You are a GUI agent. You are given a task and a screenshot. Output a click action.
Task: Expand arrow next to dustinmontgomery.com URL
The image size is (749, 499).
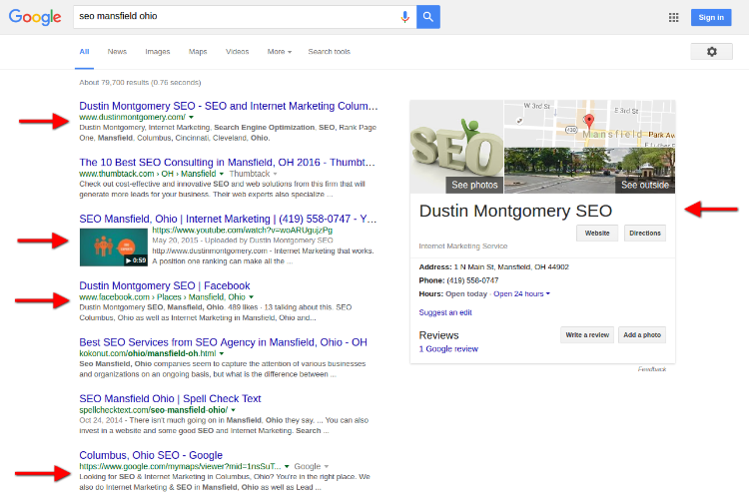point(191,118)
